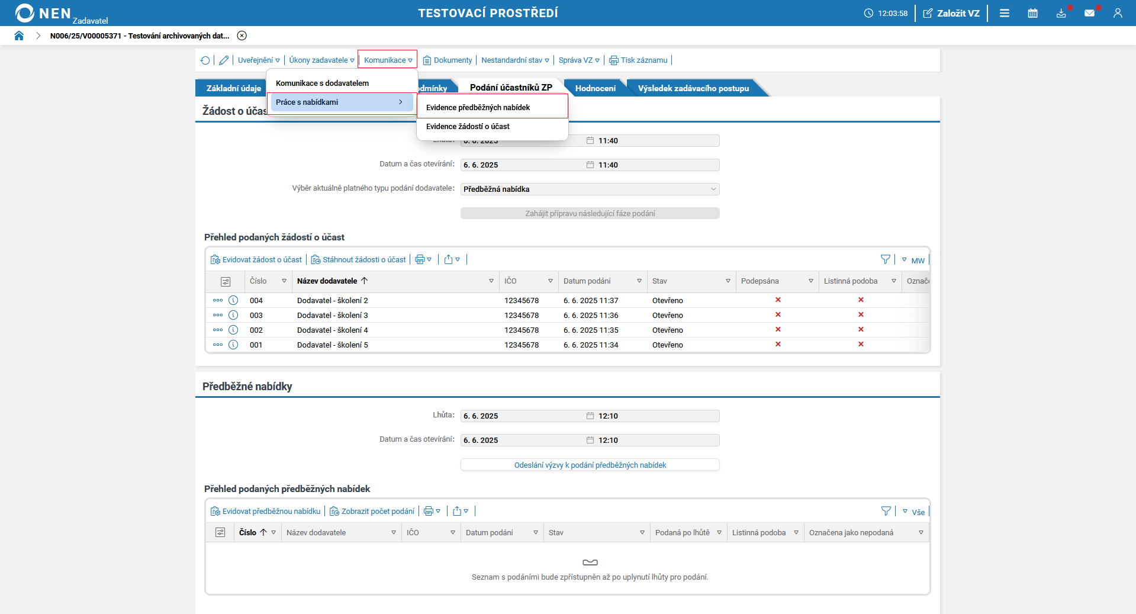This screenshot has width=1136, height=614.
Task: Open the Stav column filter in requests table
Action: pos(728,281)
